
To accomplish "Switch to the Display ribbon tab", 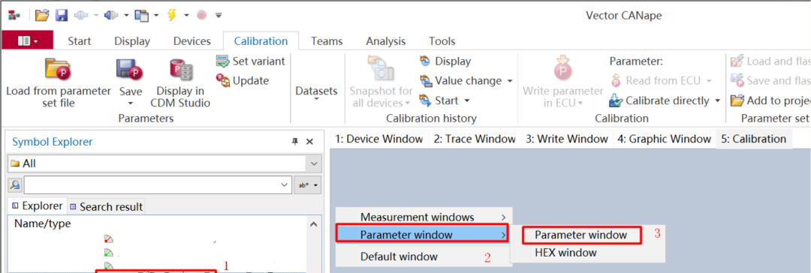I will pyautogui.click(x=132, y=41).
